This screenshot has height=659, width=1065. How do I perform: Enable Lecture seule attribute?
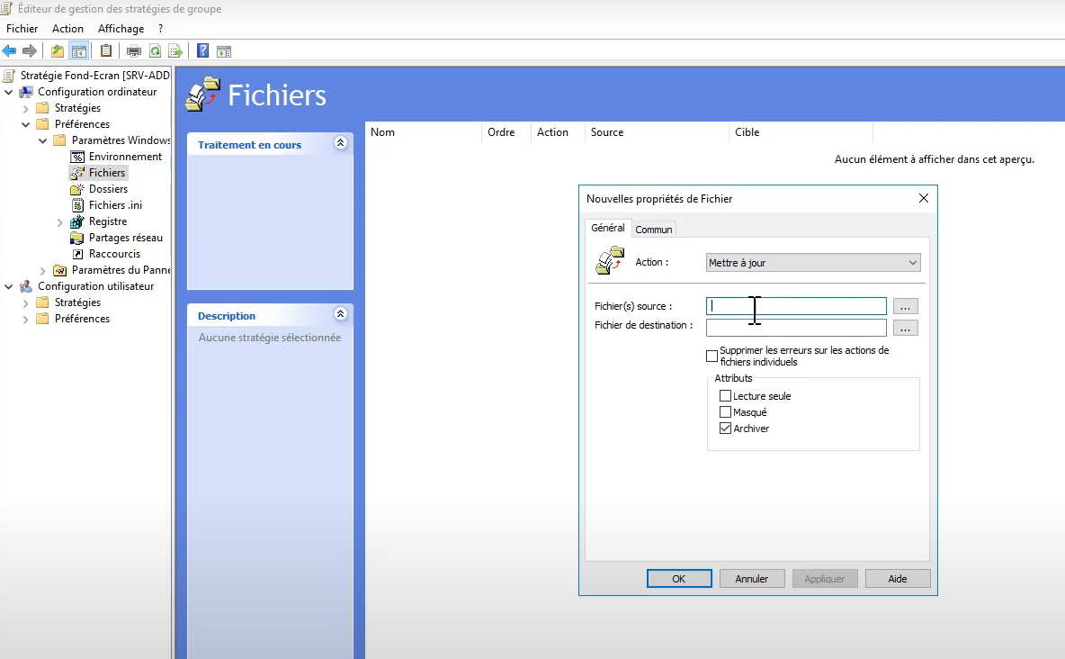pyautogui.click(x=725, y=396)
